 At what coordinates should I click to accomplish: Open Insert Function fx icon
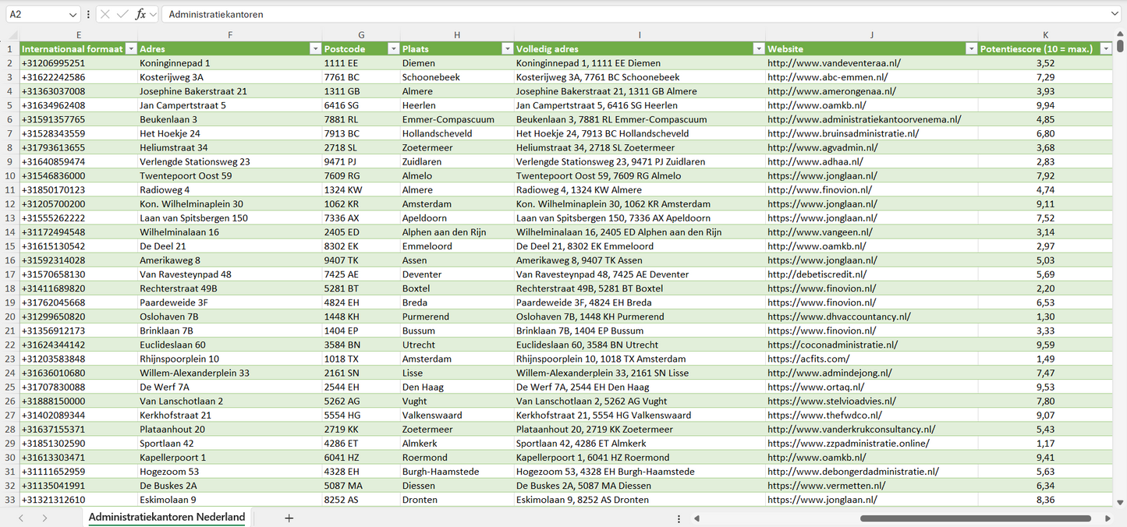[140, 14]
